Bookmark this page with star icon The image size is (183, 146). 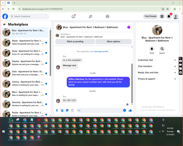168,9
